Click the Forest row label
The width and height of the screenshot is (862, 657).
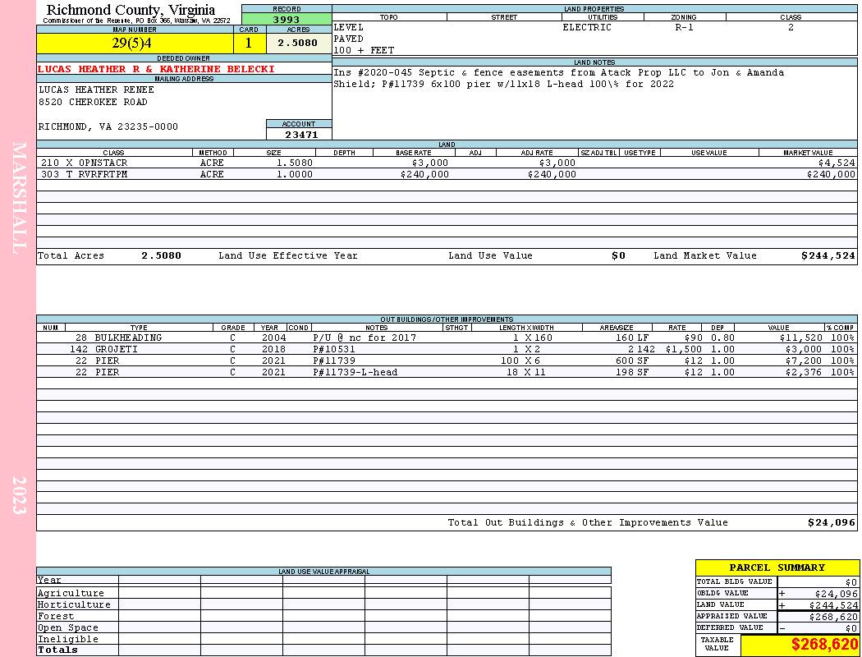coord(56,616)
